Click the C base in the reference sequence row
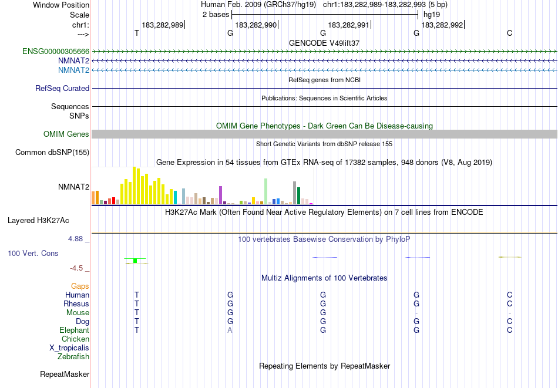 [x=510, y=33]
